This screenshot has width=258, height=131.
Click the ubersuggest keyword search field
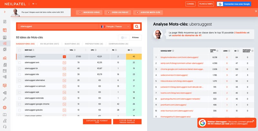(x=58, y=27)
